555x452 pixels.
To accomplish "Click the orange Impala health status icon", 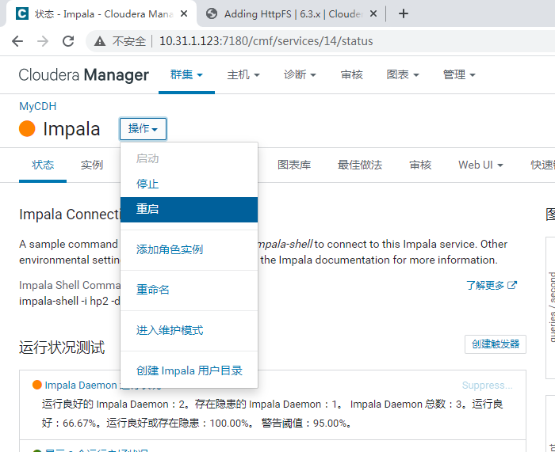I will pyautogui.click(x=27, y=129).
